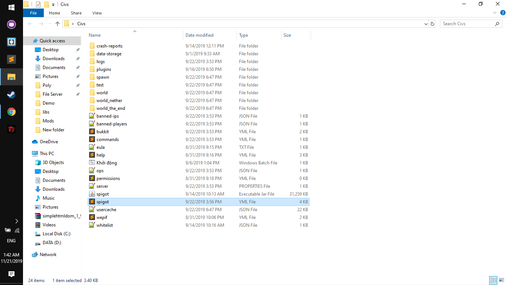Open the address bar history dropdown
The height and width of the screenshot is (285, 507).
coord(426,24)
